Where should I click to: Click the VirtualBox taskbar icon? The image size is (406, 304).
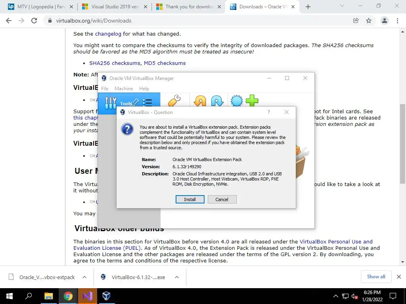pyautogui.click(x=106, y=296)
